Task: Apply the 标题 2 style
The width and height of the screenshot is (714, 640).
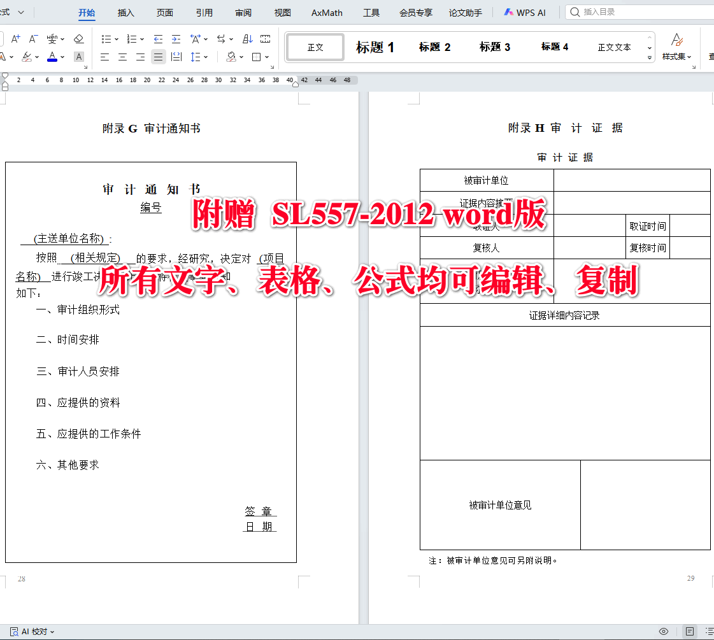Action: tap(435, 47)
